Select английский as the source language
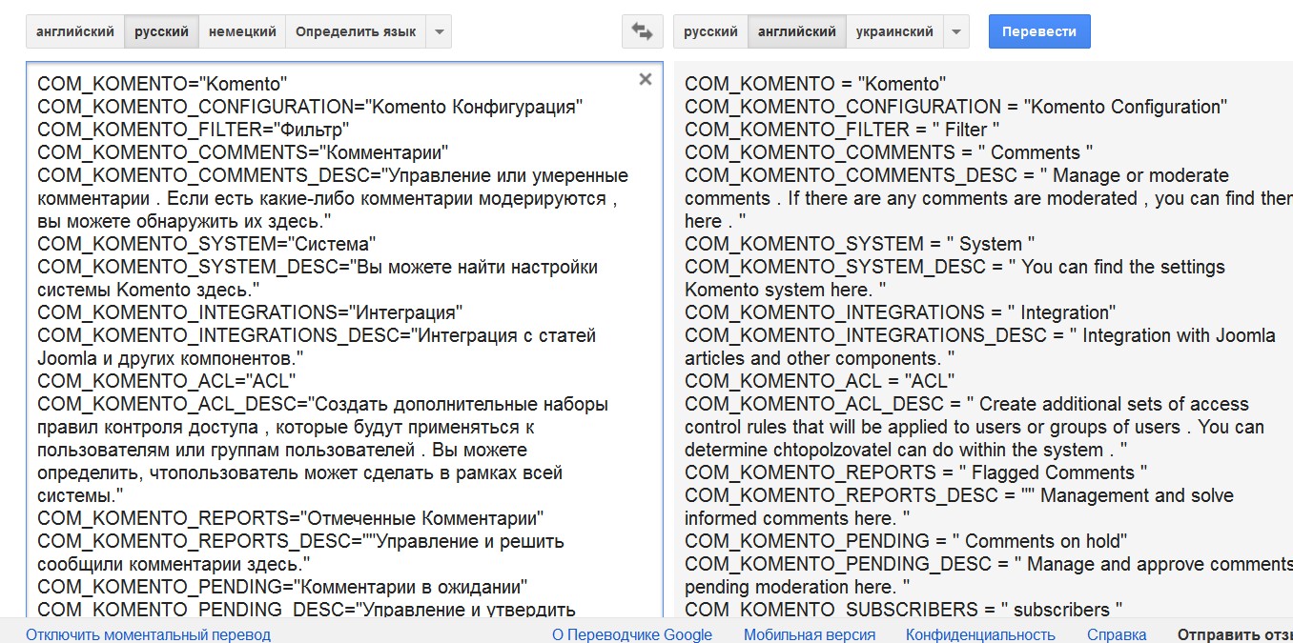1293x643 pixels. point(75,31)
